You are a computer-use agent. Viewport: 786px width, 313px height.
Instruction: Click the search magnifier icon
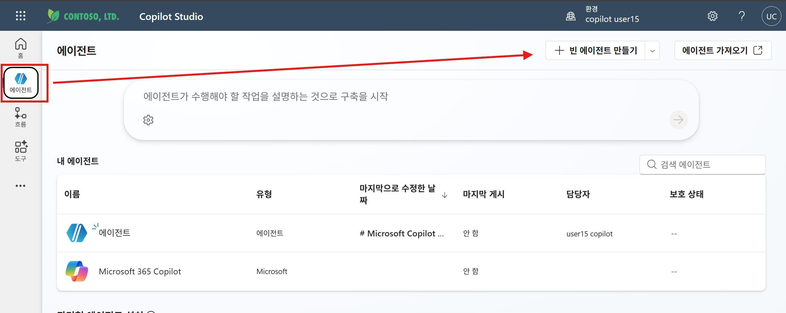pyautogui.click(x=652, y=164)
